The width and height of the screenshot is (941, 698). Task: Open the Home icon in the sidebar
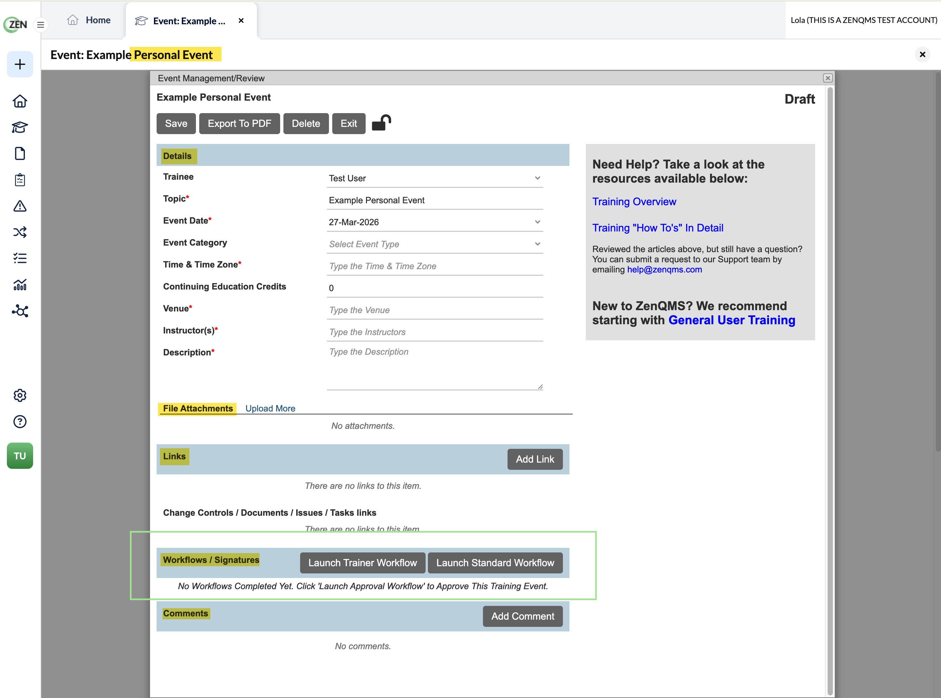pyautogui.click(x=20, y=101)
